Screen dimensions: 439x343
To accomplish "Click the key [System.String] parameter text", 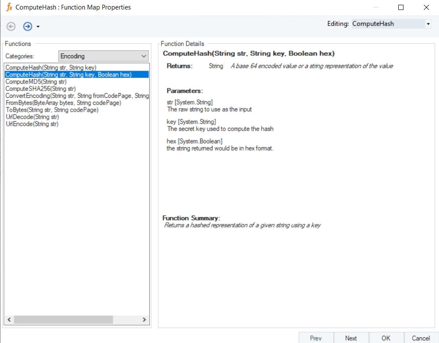I will [191, 122].
